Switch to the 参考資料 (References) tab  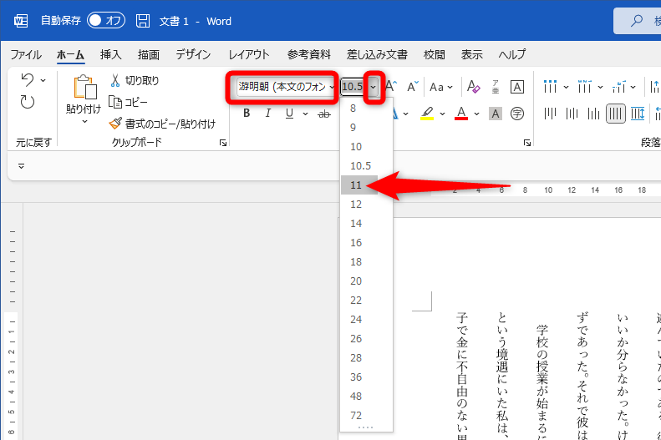[x=309, y=55]
